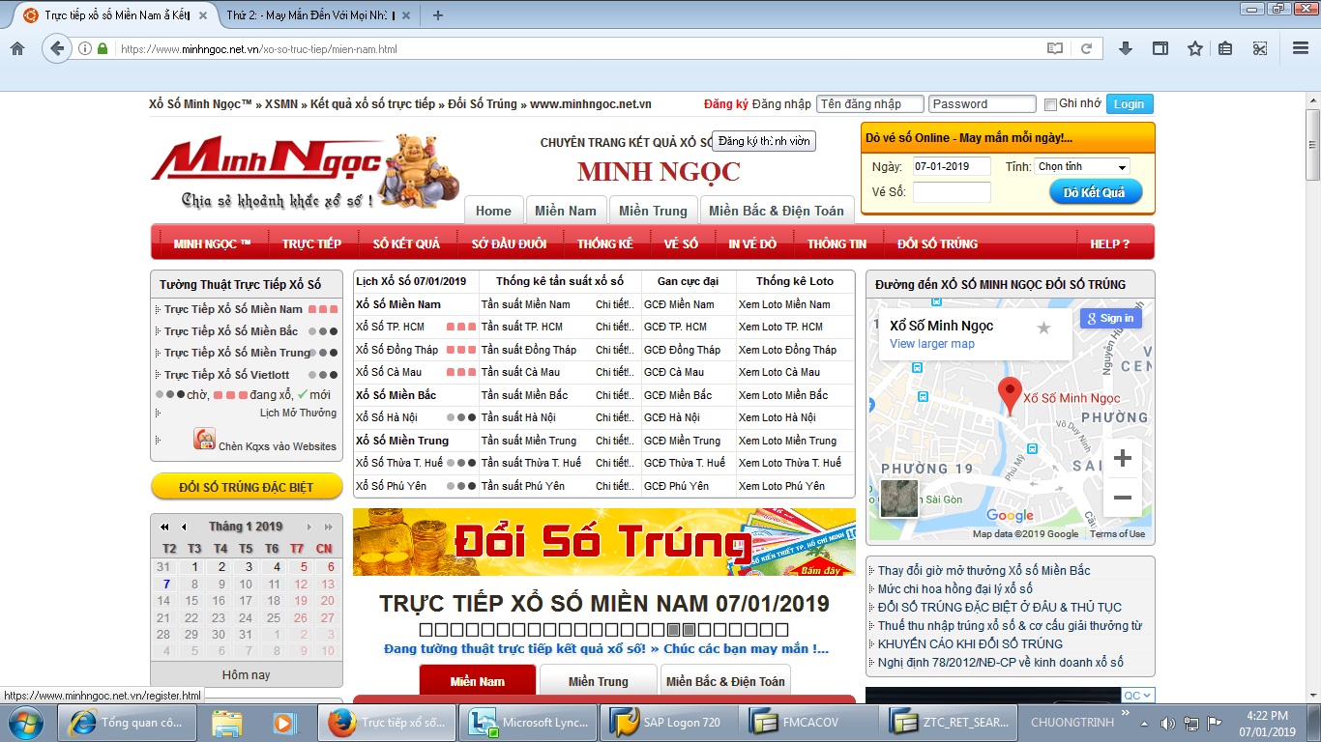Click the Password field
Image resolution: width=1321 pixels, height=742 pixels.
[983, 104]
